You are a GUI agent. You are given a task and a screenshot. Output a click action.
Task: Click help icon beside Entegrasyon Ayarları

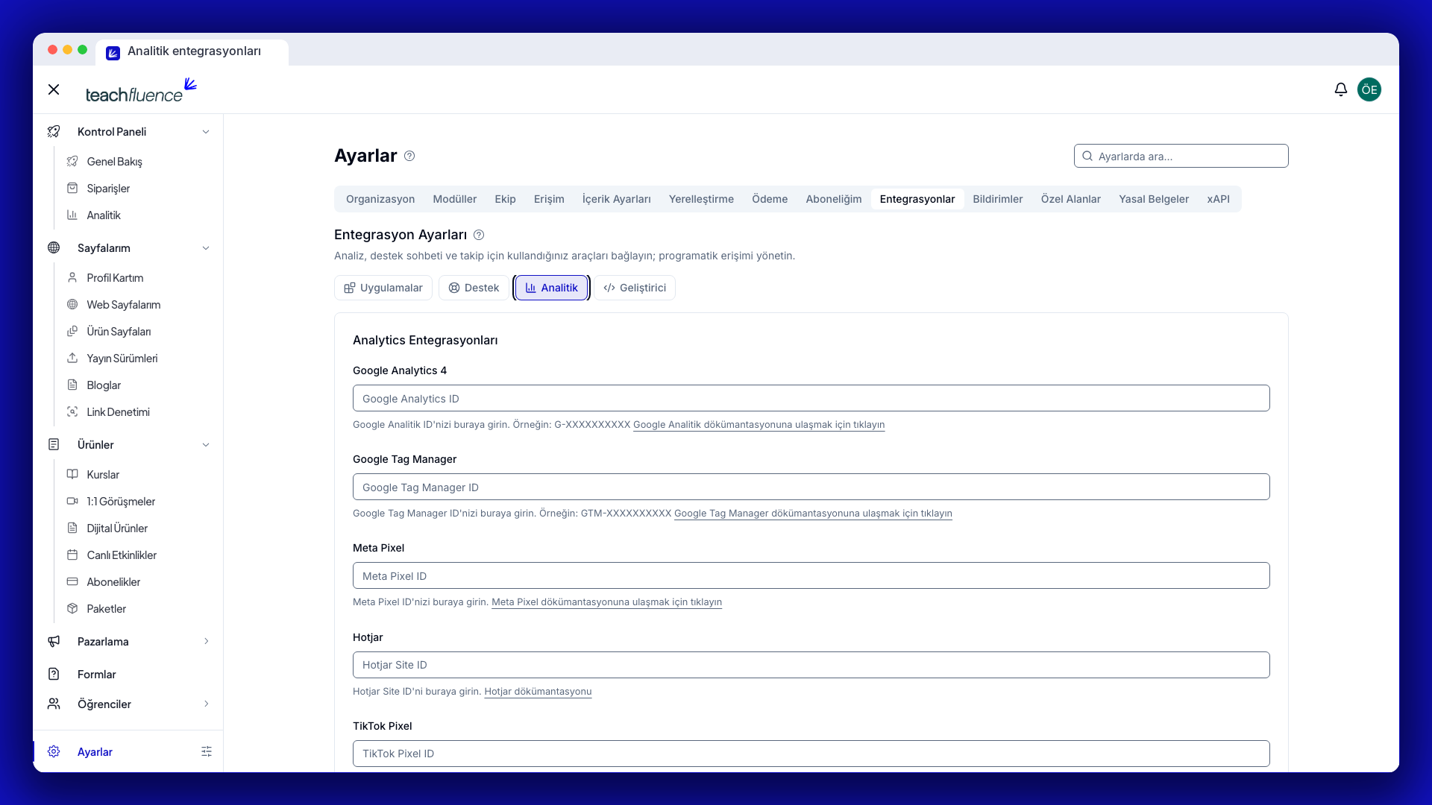tap(479, 235)
